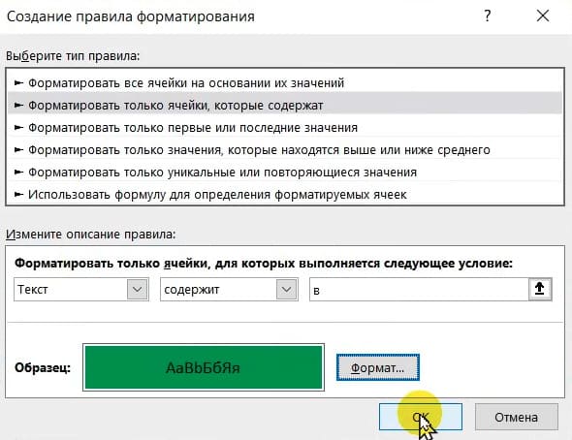The width and height of the screenshot is (572, 440).
Task: Choose rule for values above or below average
Action: pyautogui.click(x=284, y=150)
